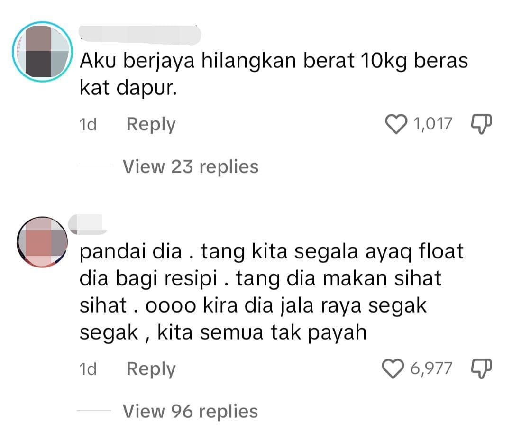Tap 1d timestamp on first comment
The image size is (512, 442).
click(x=88, y=124)
